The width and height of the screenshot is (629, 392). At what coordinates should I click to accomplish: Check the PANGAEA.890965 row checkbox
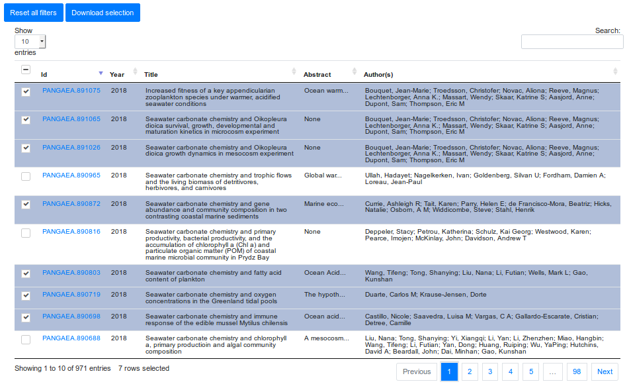[x=26, y=176]
